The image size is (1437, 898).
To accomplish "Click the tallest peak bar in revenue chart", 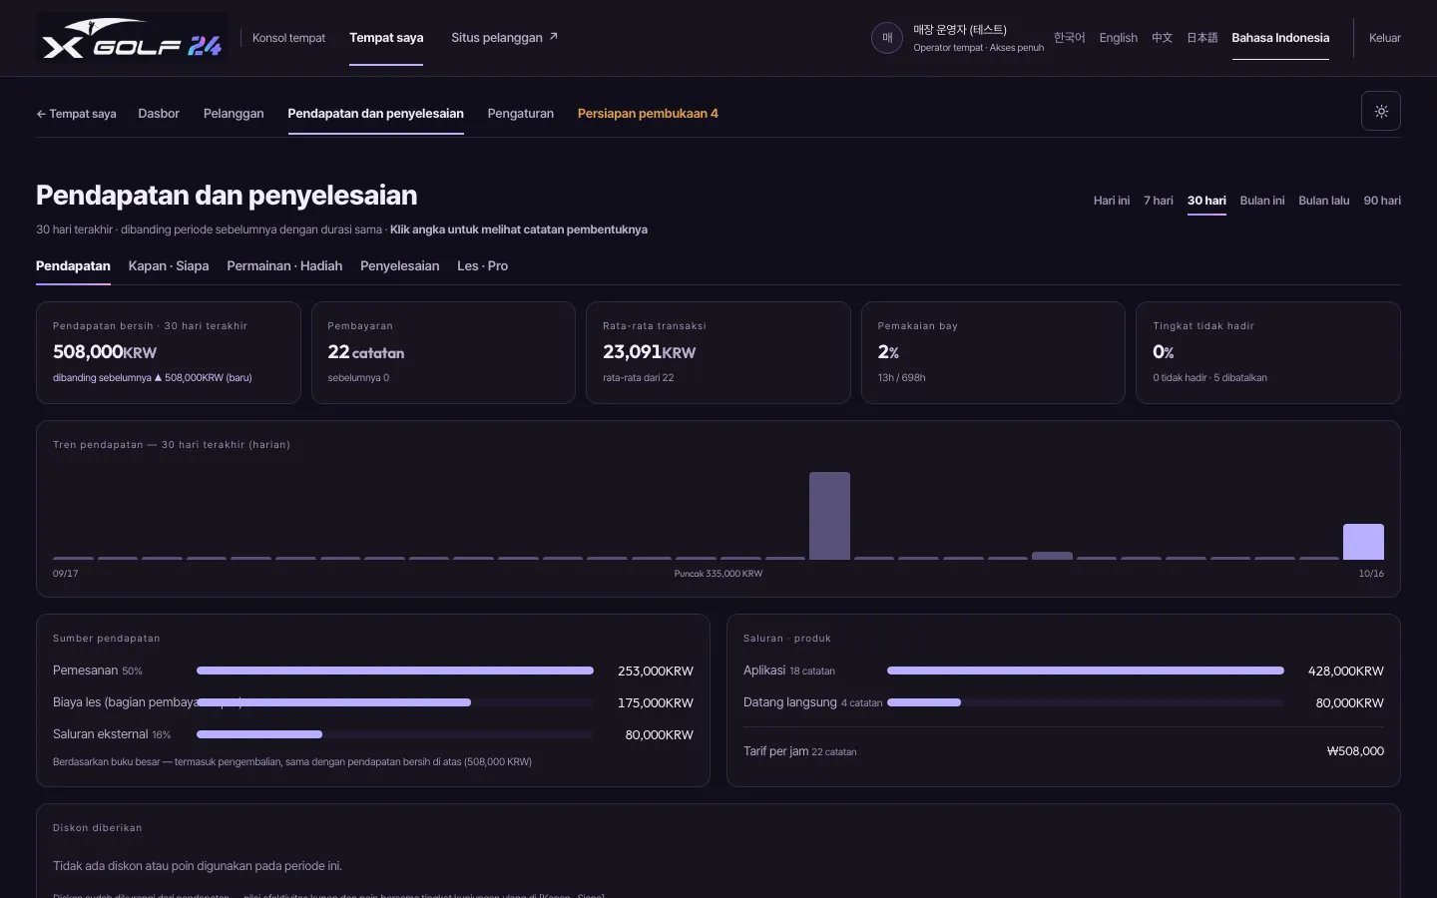I will tap(829, 516).
